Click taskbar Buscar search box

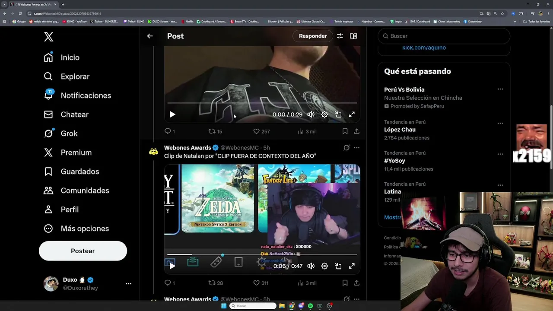[253, 306]
